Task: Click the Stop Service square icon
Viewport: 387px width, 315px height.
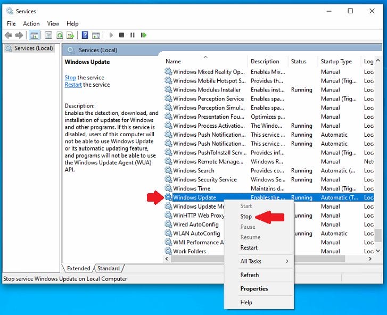Action: [x=121, y=35]
